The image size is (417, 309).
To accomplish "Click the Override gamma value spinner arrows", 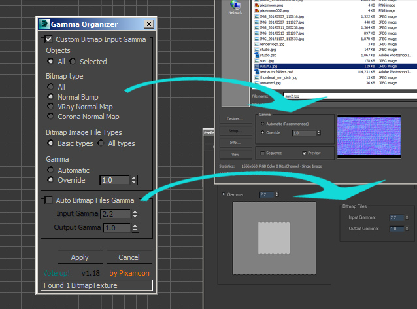I will tap(134, 180).
